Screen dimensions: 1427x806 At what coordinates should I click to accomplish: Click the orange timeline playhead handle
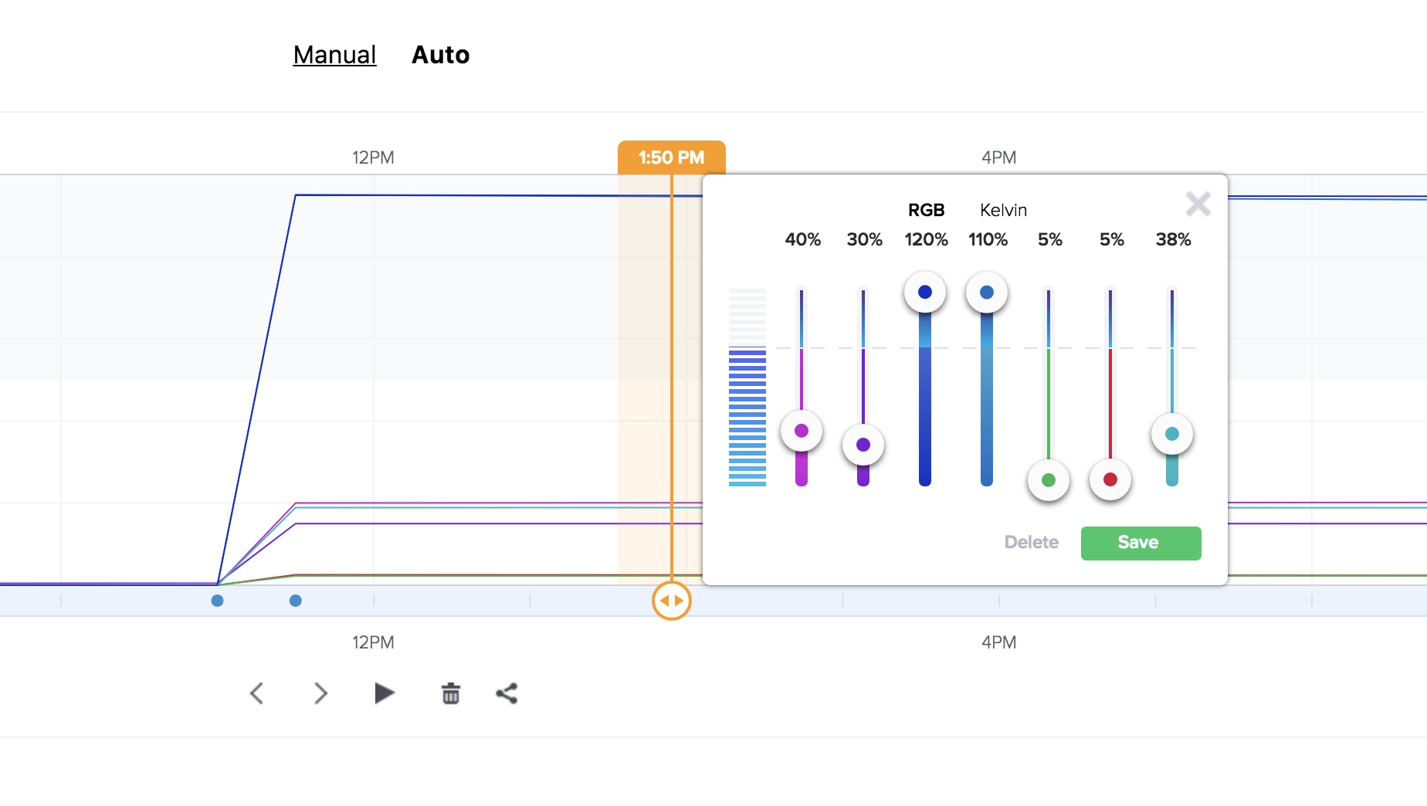672,601
